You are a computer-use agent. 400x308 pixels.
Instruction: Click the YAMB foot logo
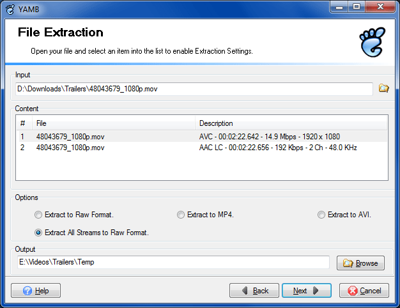(x=372, y=42)
